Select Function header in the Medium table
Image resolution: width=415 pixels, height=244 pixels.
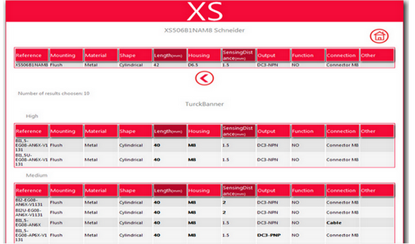coord(308,191)
